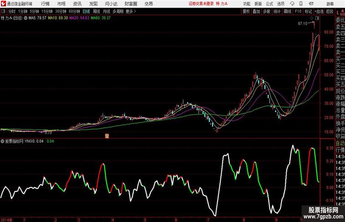Open the mobile phone icon in title bar
Image resolution: width=345 pixels, height=222 pixels.
click(x=301, y=4)
